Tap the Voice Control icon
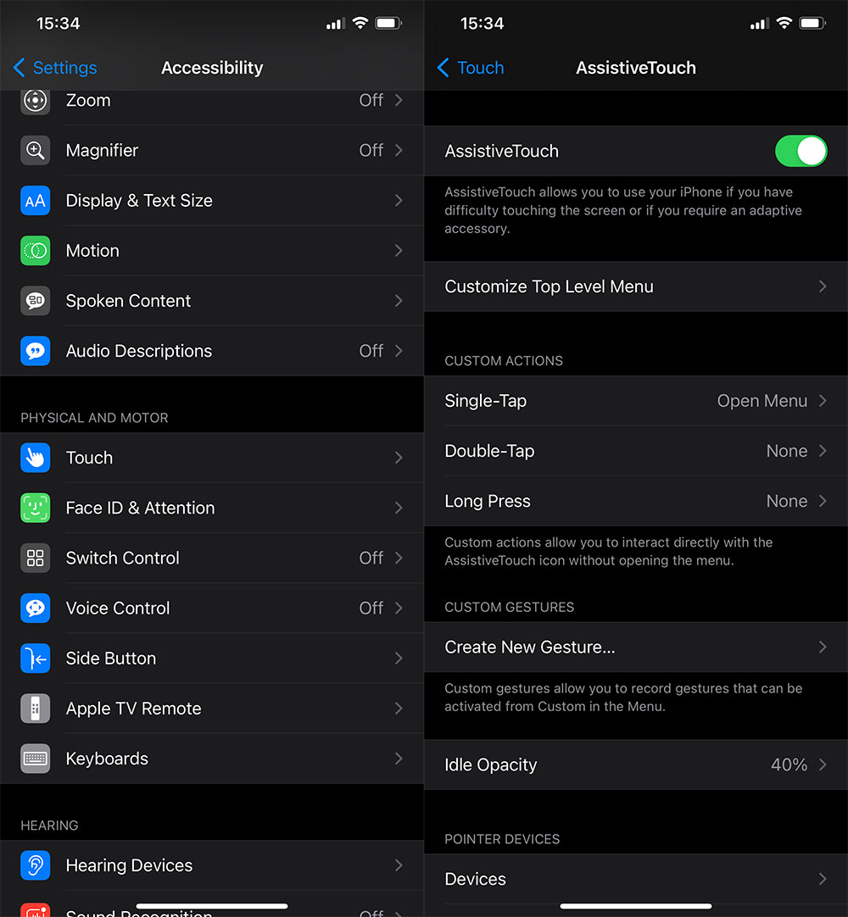The width and height of the screenshot is (848, 917). [35, 609]
